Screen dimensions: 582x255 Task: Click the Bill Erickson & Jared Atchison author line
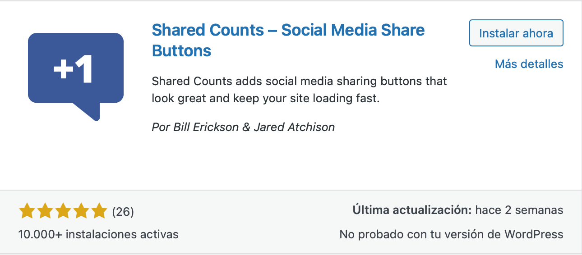point(243,127)
